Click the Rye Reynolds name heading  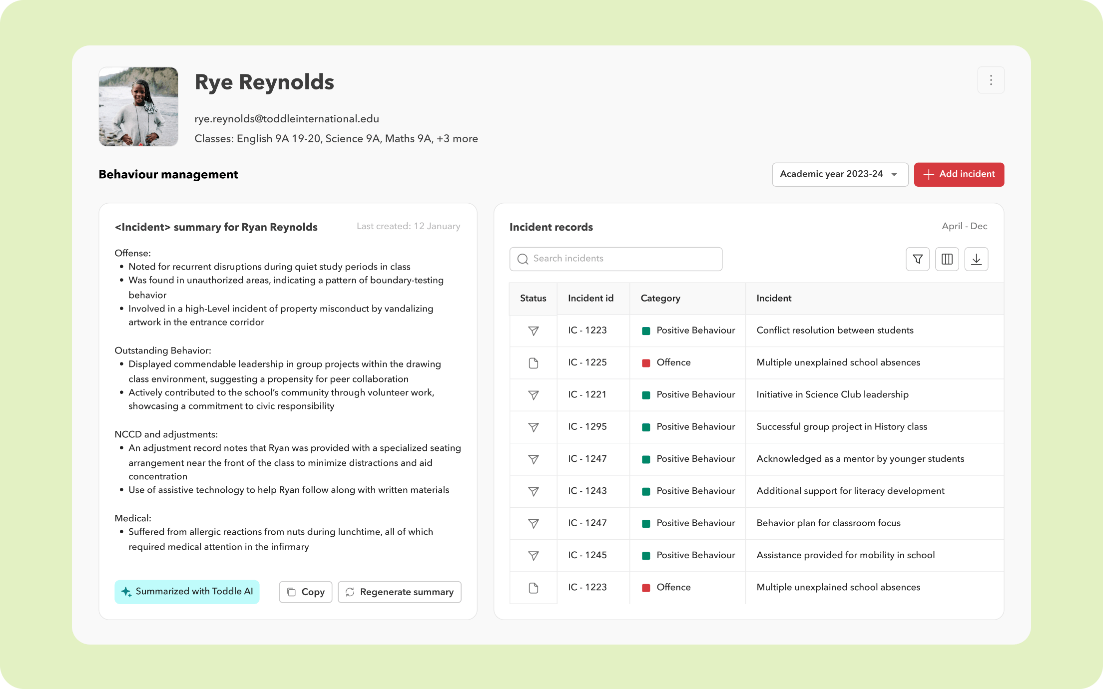click(264, 82)
